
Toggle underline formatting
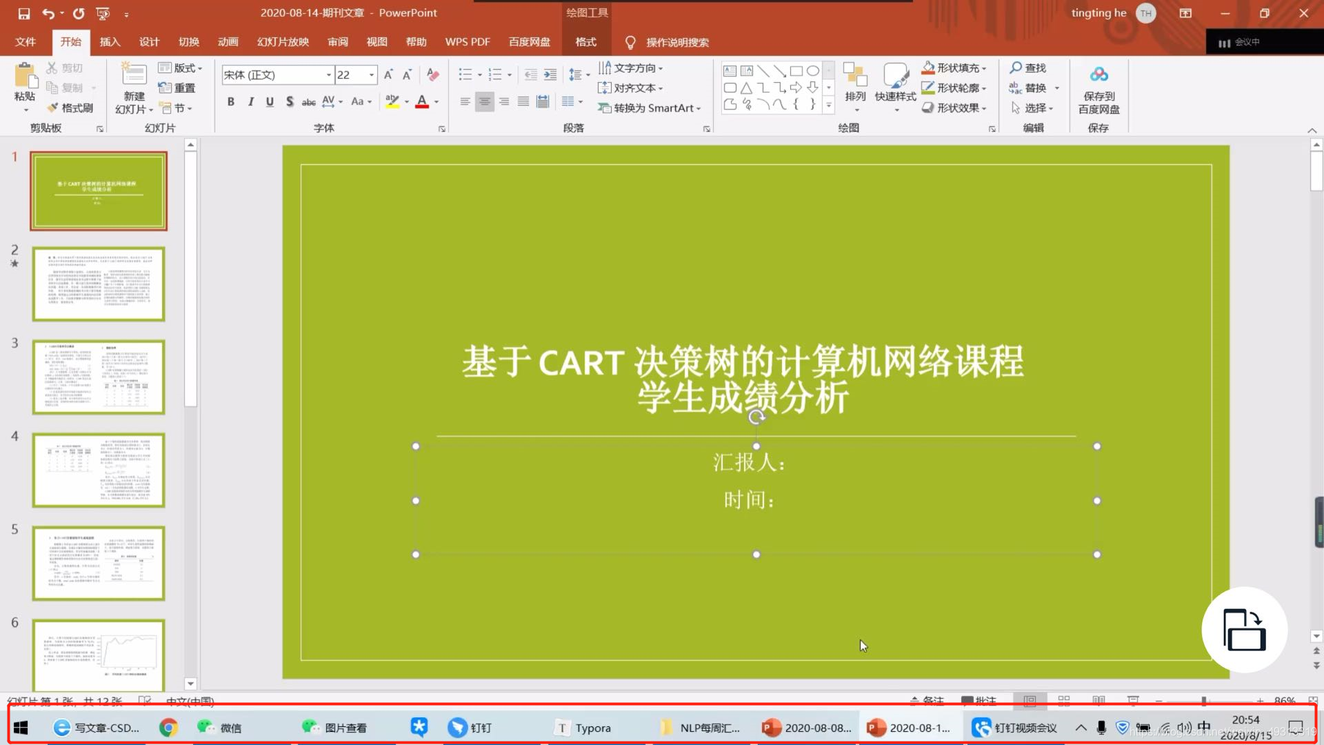point(270,101)
